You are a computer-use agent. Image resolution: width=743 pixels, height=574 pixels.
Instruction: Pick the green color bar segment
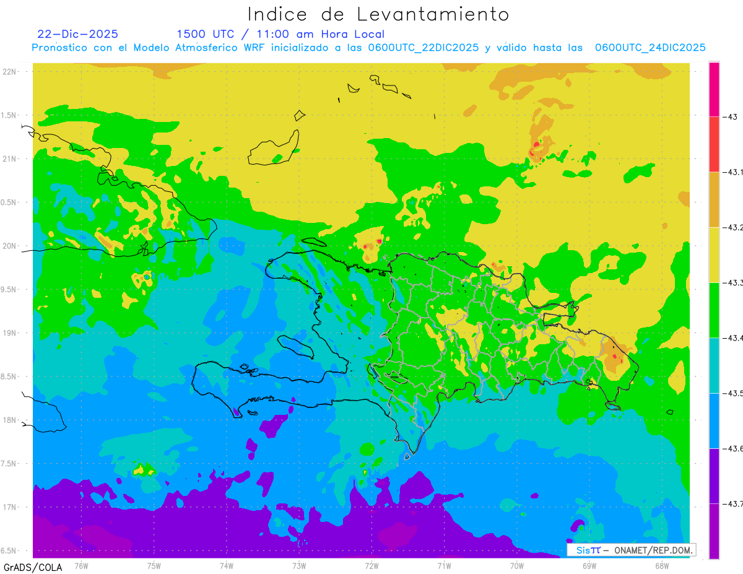pos(714,310)
